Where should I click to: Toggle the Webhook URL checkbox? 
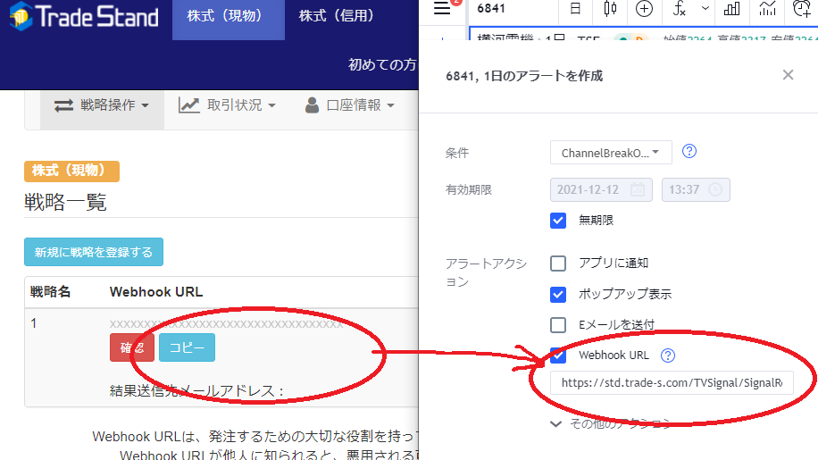(557, 355)
